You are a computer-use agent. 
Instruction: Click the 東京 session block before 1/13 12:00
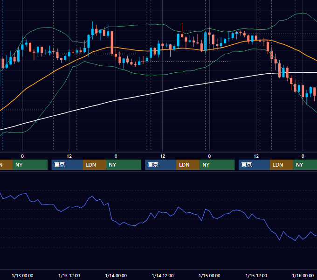[x=67, y=165]
